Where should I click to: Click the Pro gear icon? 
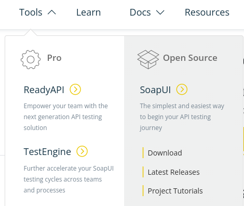tap(31, 59)
